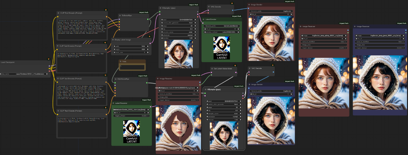Collapse the ToBasicPipe node via its title dot

coord(120,15)
